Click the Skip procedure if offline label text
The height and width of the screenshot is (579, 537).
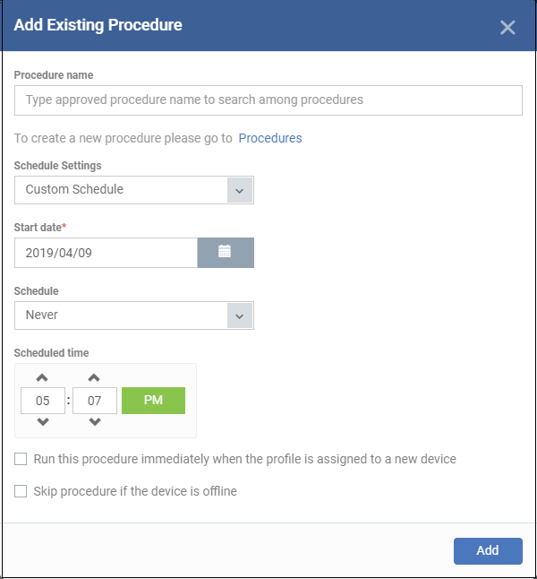135,491
